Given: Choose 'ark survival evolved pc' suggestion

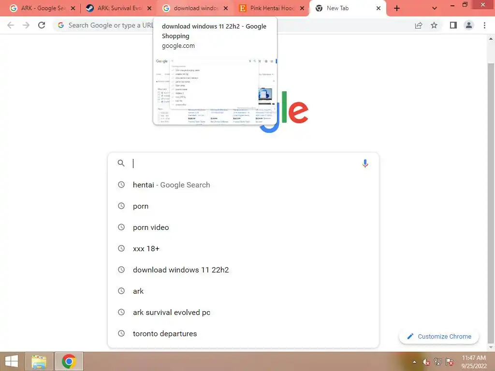Looking at the screenshot, I should (x=243, y=313).
